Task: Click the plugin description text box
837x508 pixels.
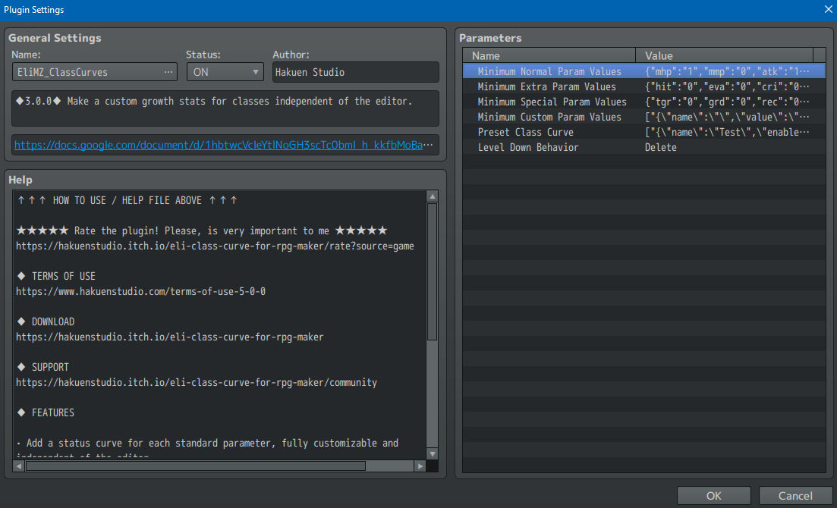Action: 225,108
